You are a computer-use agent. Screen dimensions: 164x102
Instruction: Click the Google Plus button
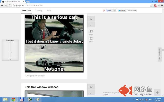104,11
